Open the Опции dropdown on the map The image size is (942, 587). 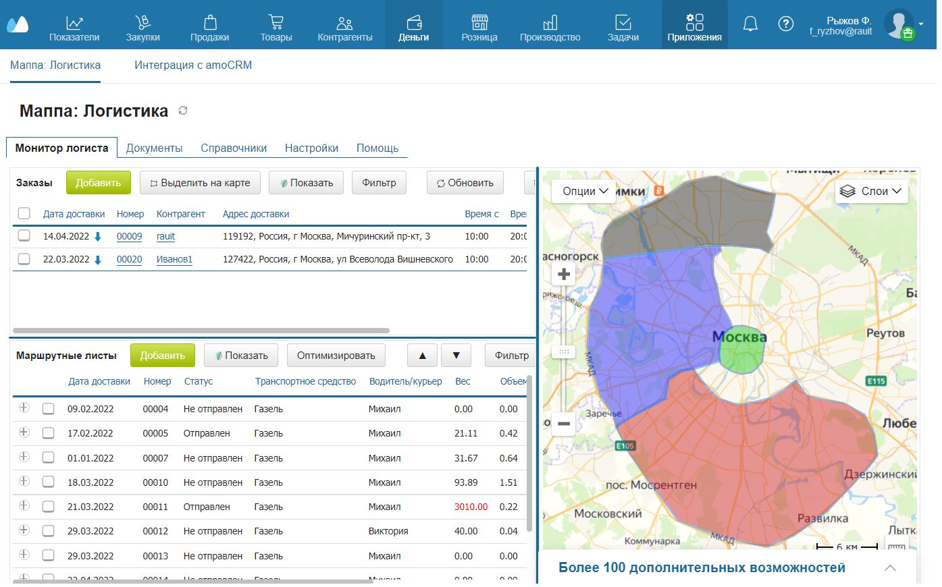(585, 191)
